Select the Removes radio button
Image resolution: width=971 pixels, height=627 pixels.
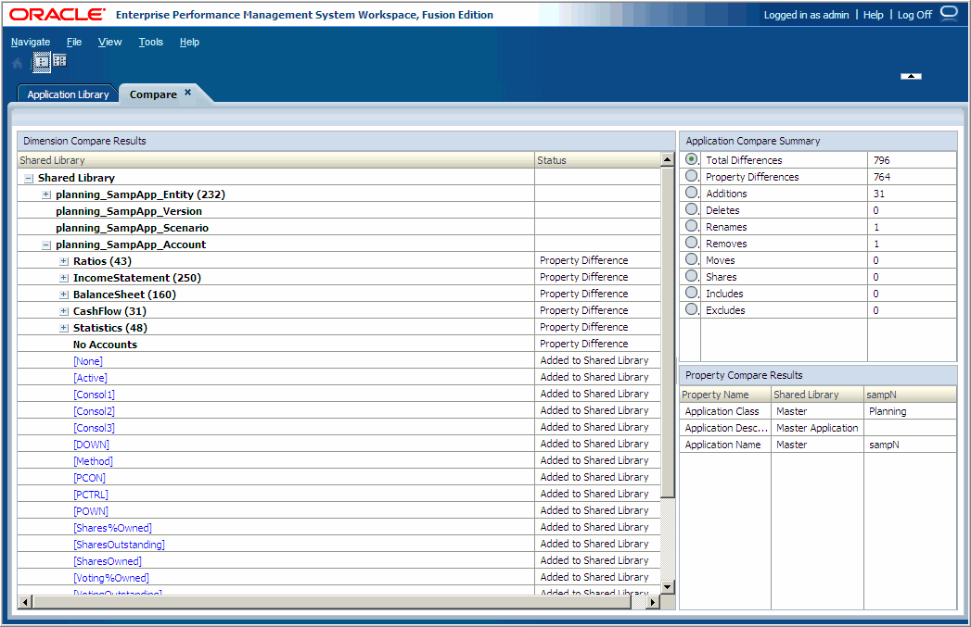pyautogui.click(x=691, y=243)
